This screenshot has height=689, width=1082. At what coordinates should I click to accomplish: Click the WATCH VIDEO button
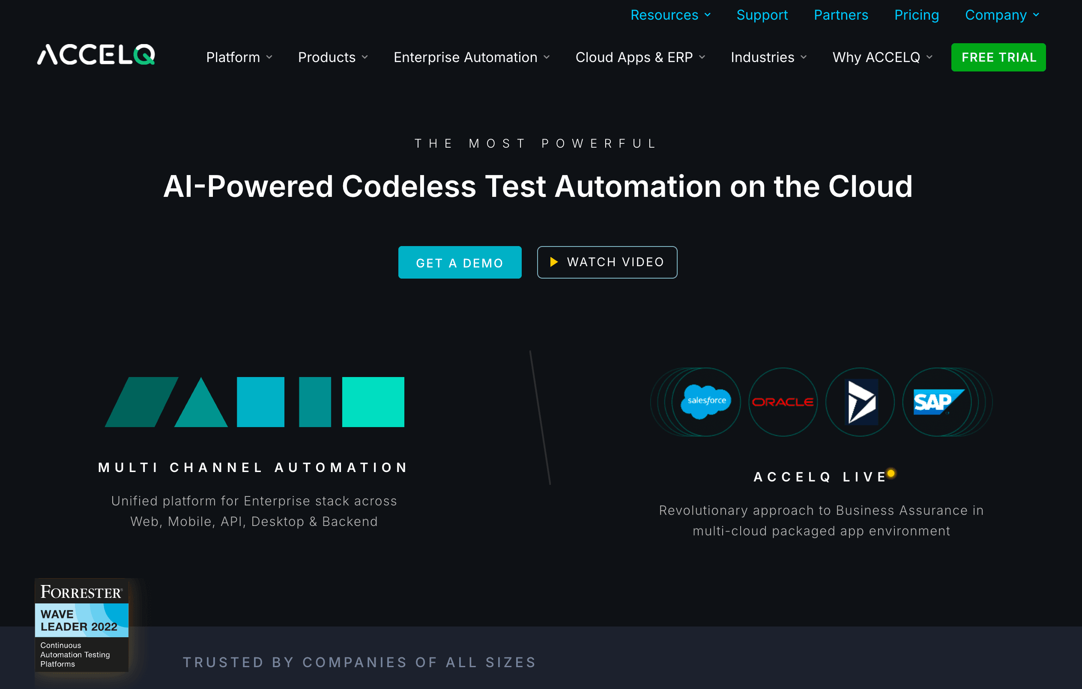pyautogui.click(x=607, y=262)
